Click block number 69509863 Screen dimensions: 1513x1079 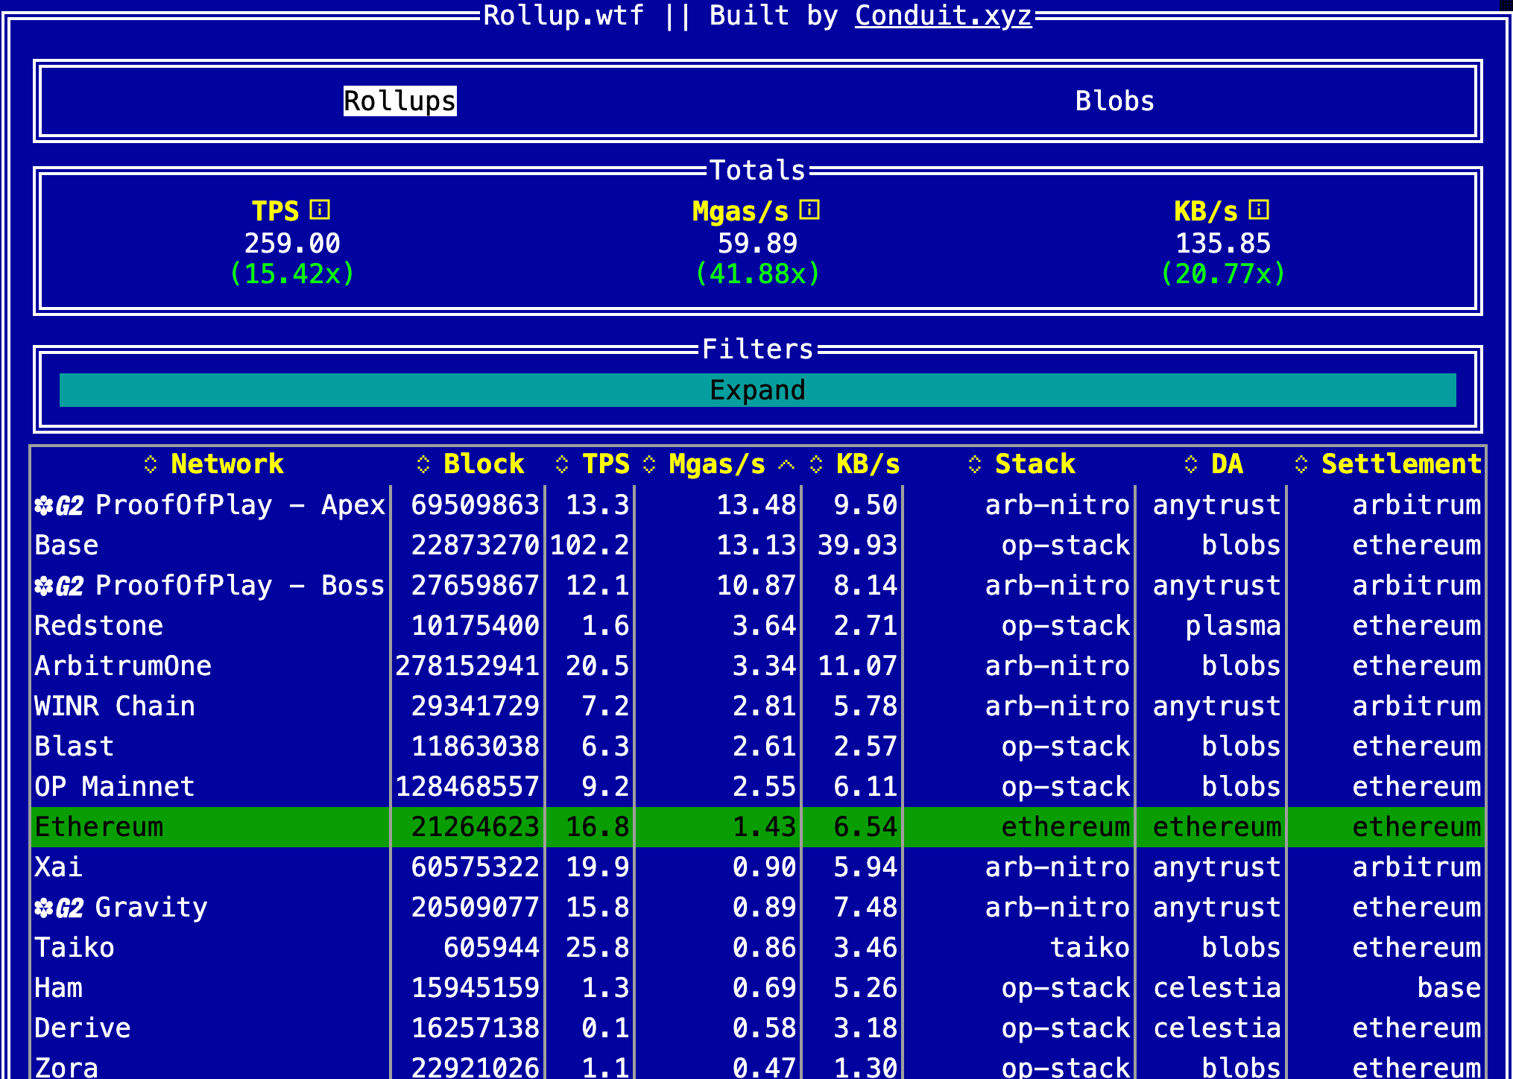point(475,505)
